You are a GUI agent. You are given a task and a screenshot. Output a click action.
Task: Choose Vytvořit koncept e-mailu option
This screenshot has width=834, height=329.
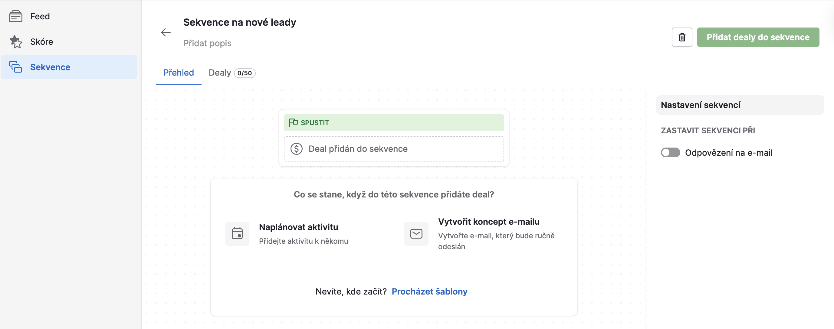488,222
